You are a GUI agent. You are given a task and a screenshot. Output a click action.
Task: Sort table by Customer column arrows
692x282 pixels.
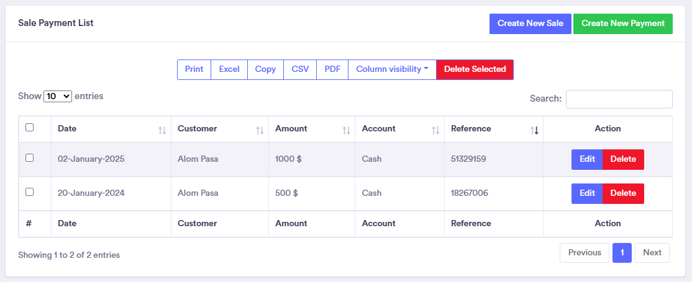260,130
